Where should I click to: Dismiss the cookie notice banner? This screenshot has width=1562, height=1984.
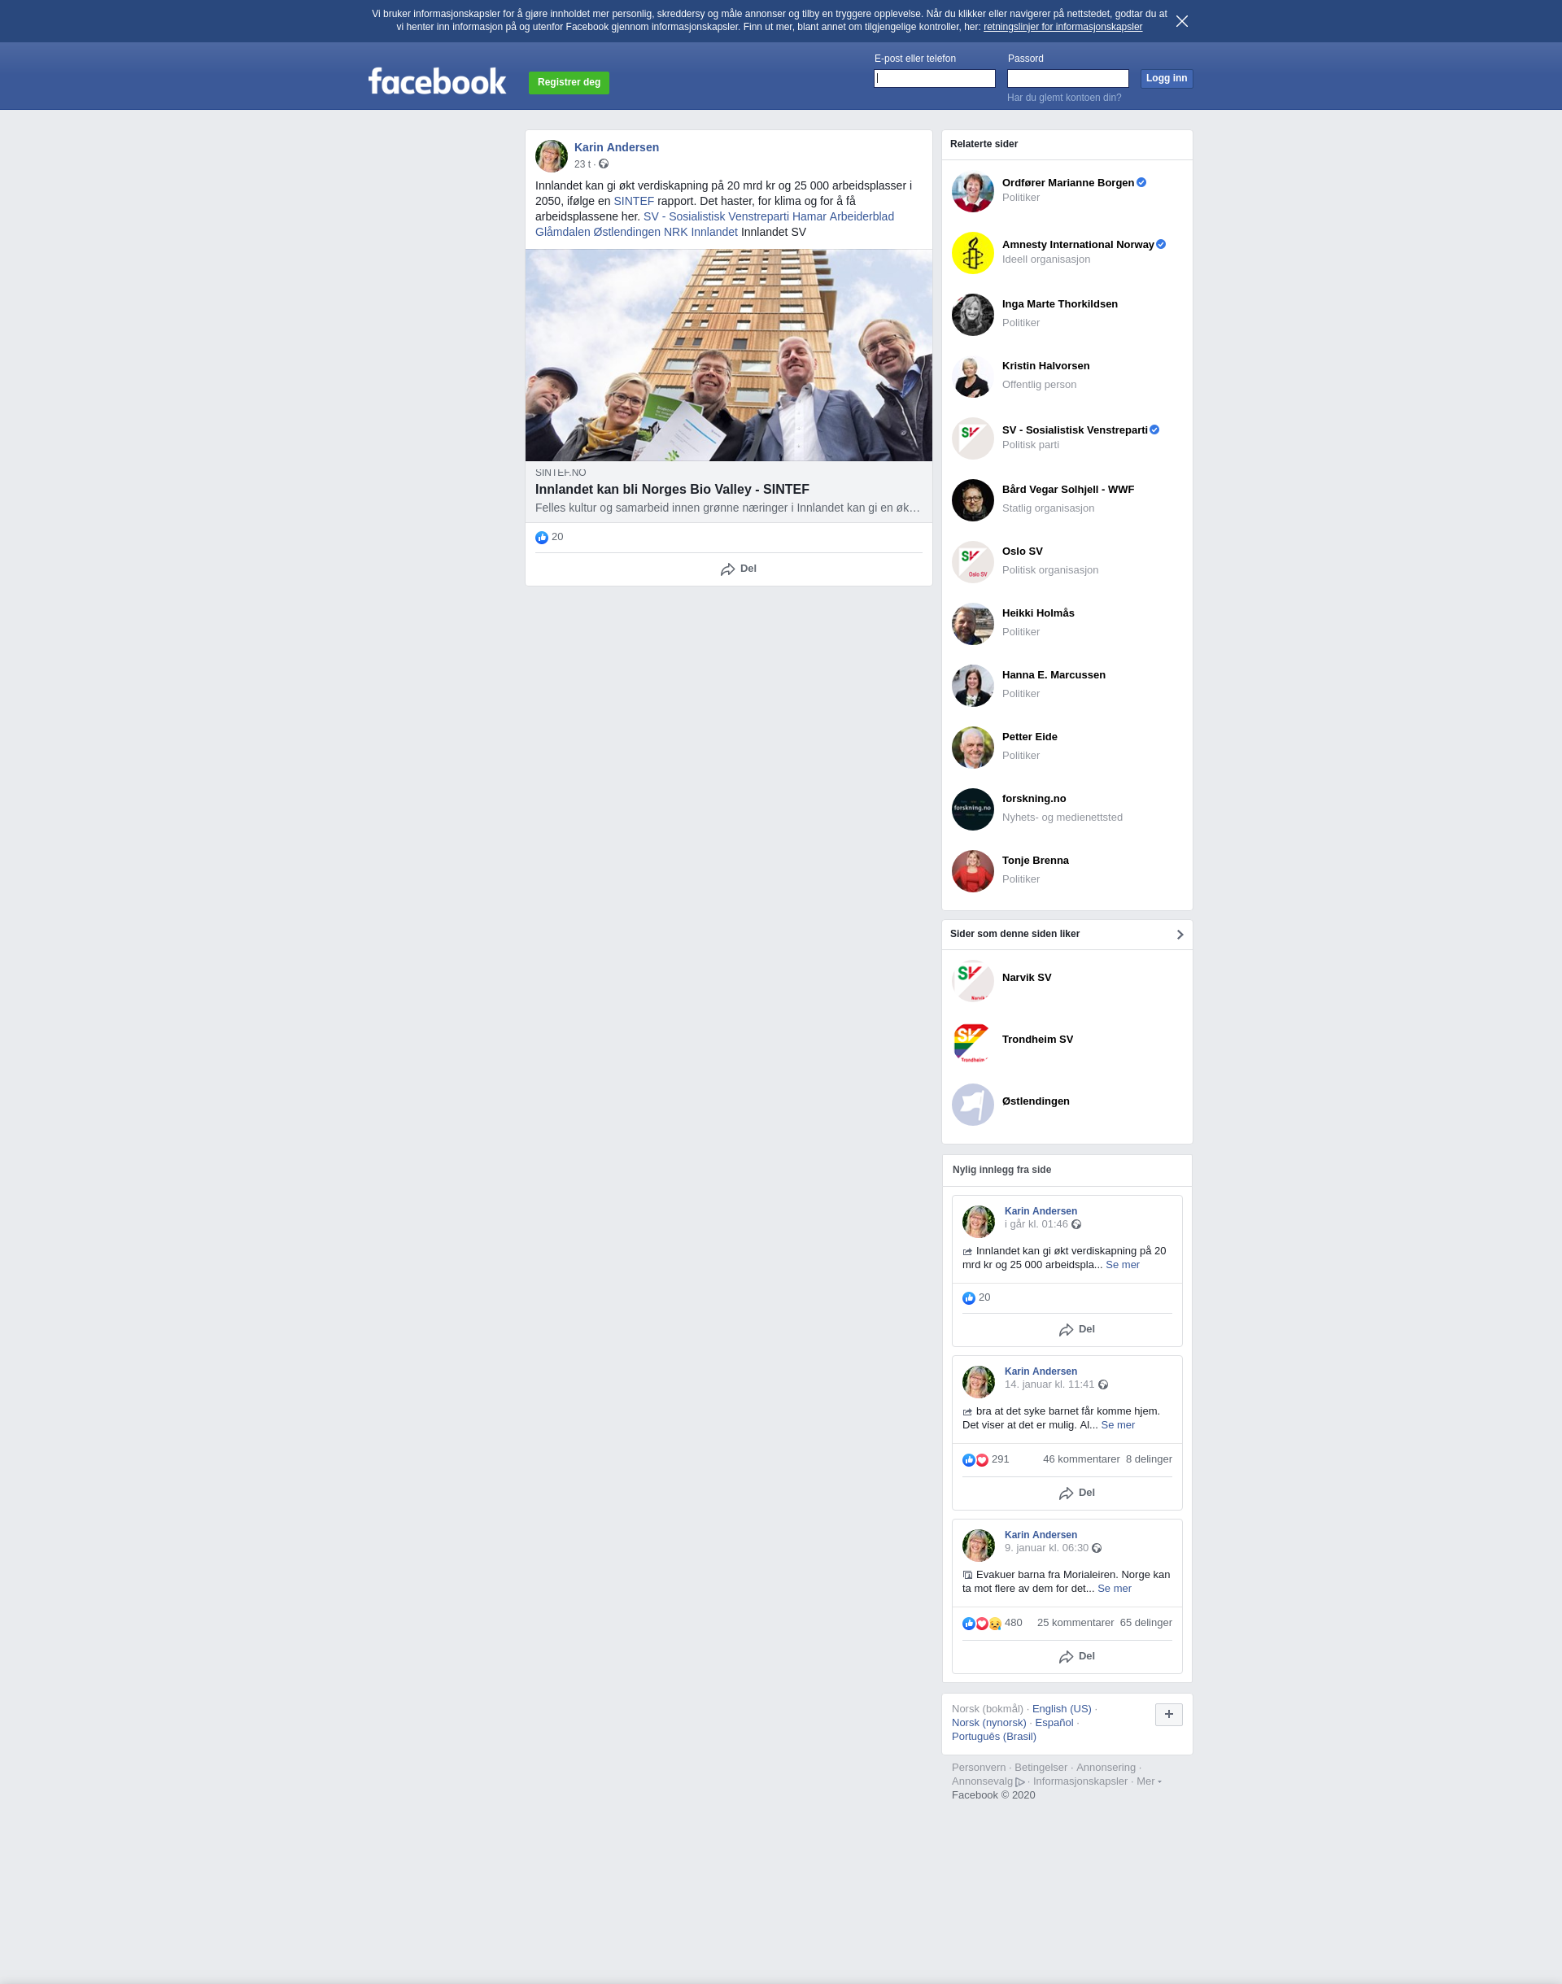pos(1181,21)
